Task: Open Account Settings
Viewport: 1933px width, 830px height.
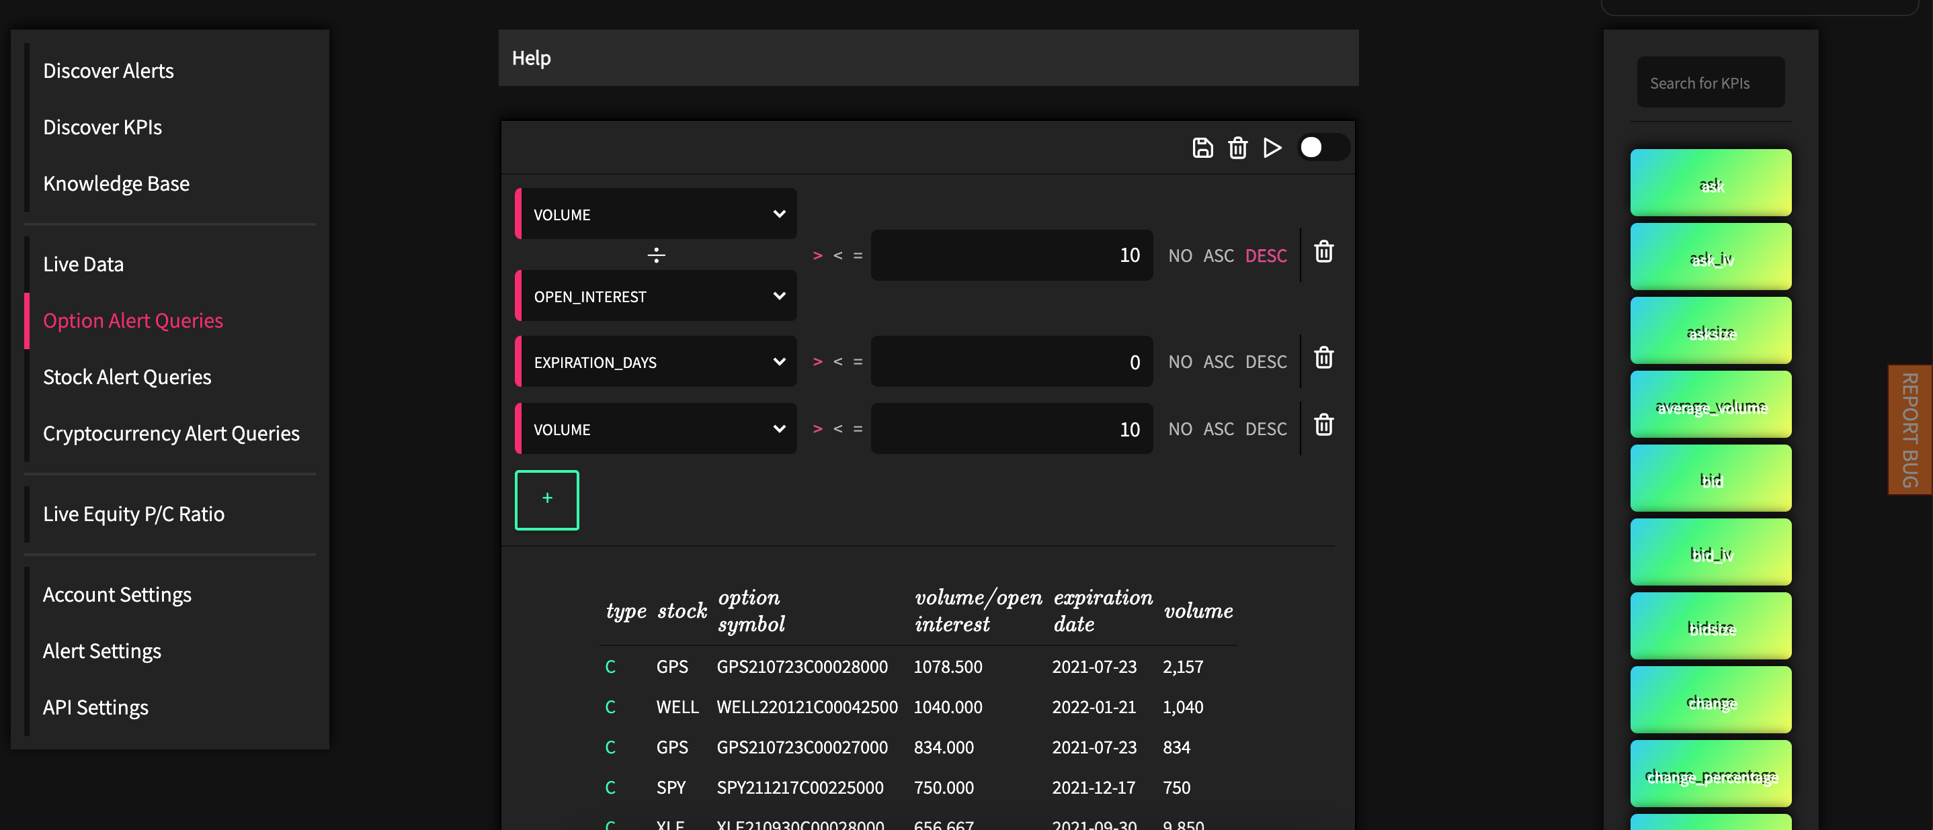Action: click(117, 594)
